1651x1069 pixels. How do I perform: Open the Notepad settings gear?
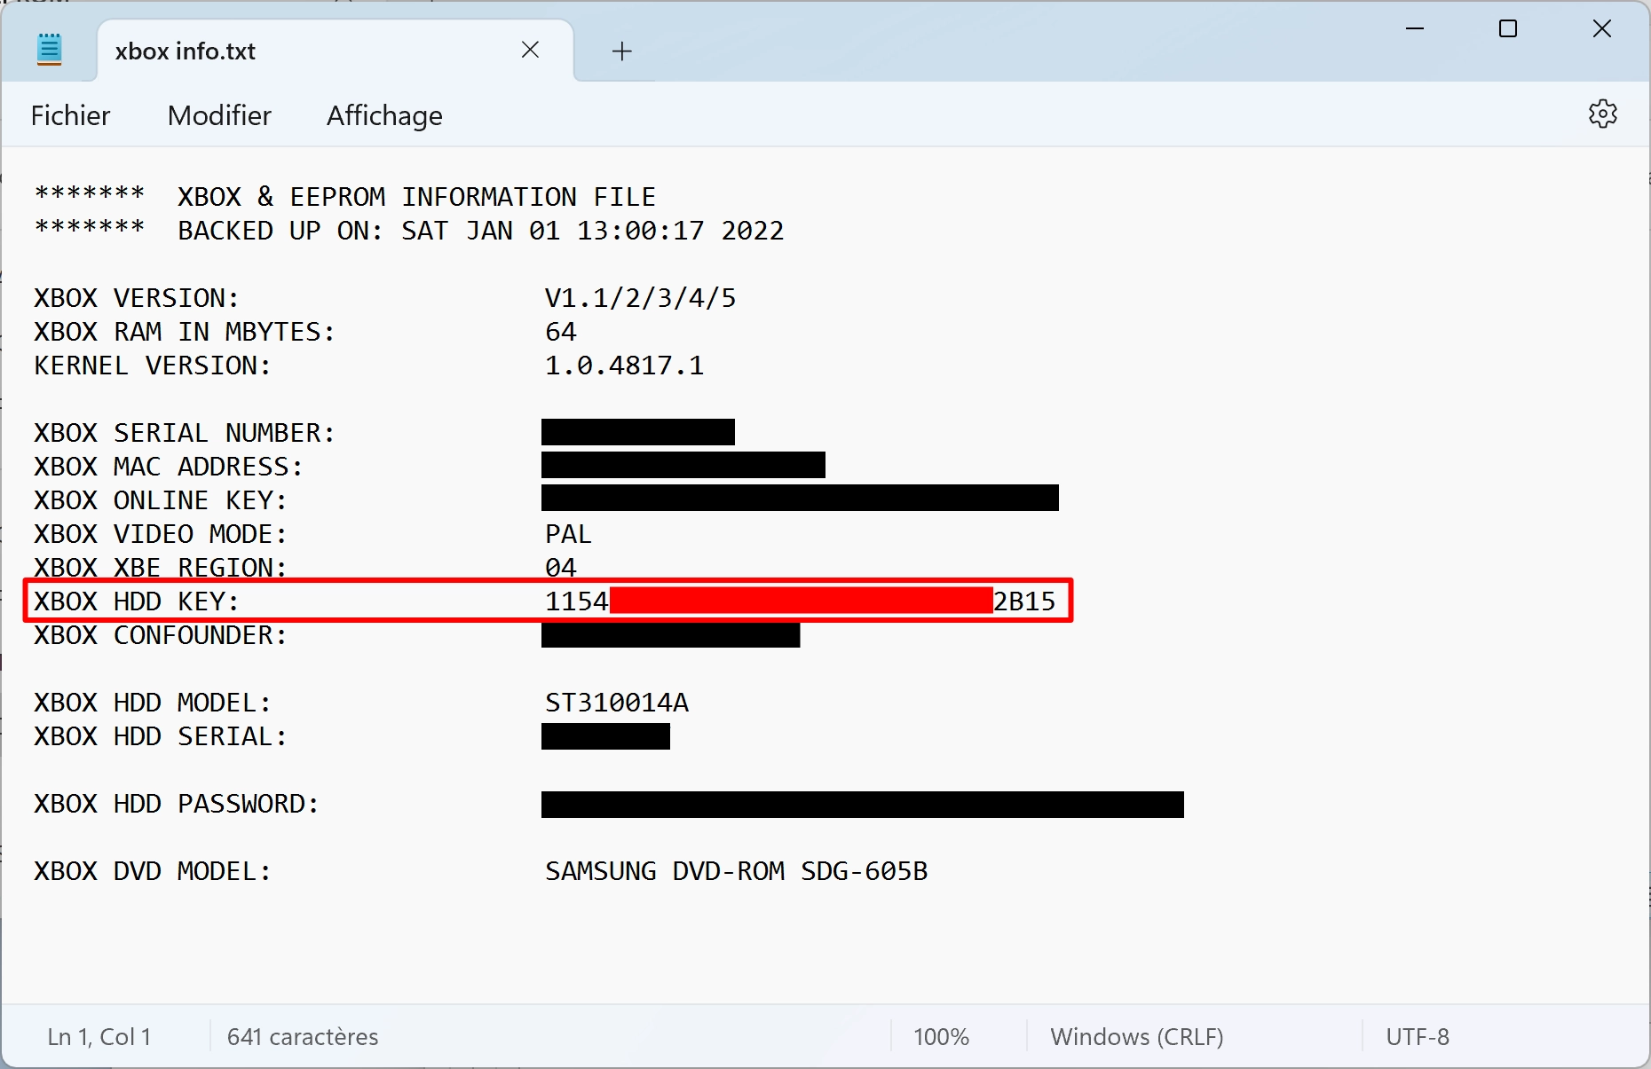point(1602,114)
